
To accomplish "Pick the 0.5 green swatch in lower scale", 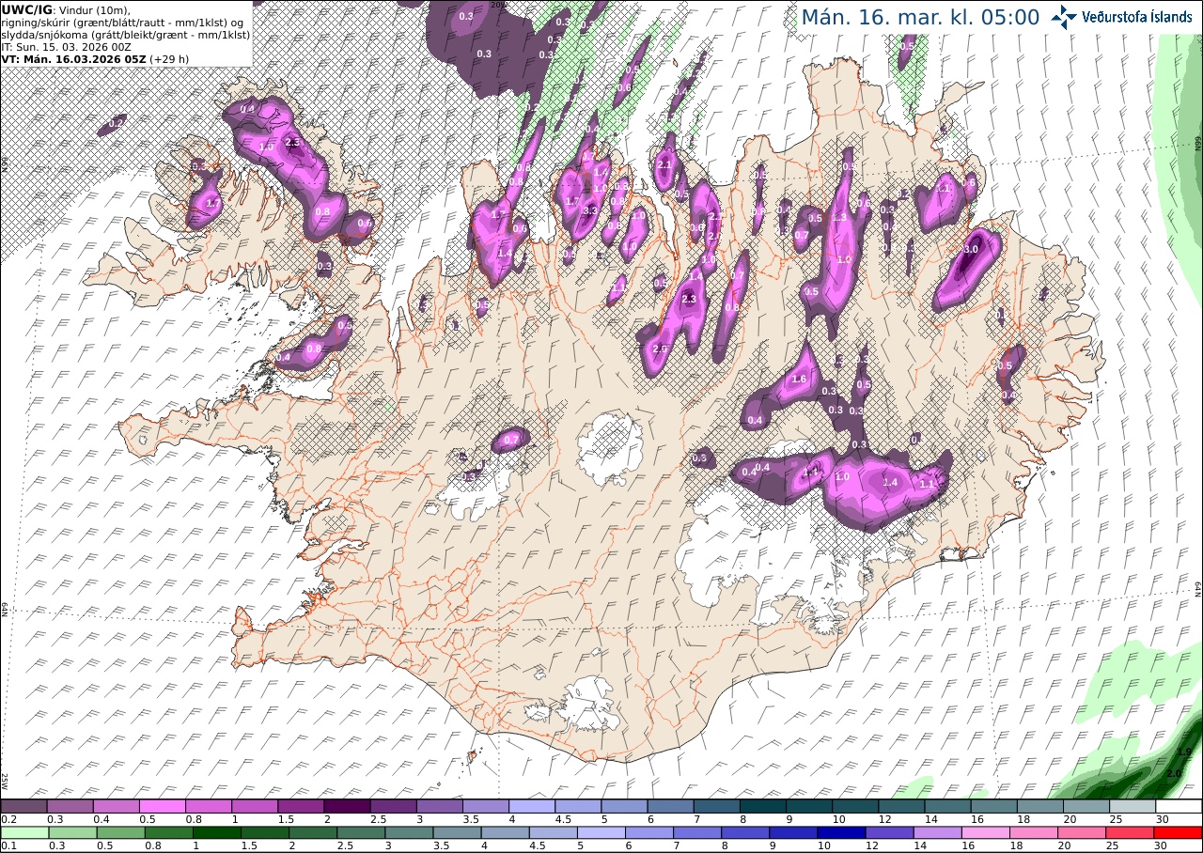I will coord(120,832).
